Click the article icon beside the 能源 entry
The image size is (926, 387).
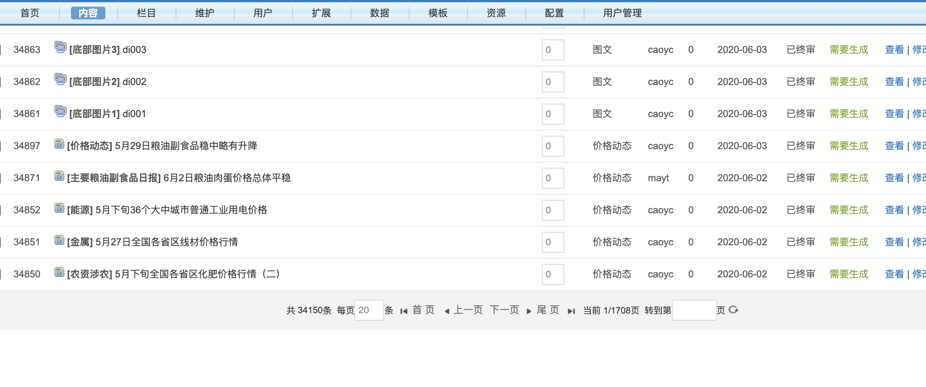point(59,208)
